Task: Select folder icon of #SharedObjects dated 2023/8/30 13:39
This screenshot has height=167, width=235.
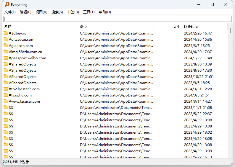Action: (x=6, y=64)
